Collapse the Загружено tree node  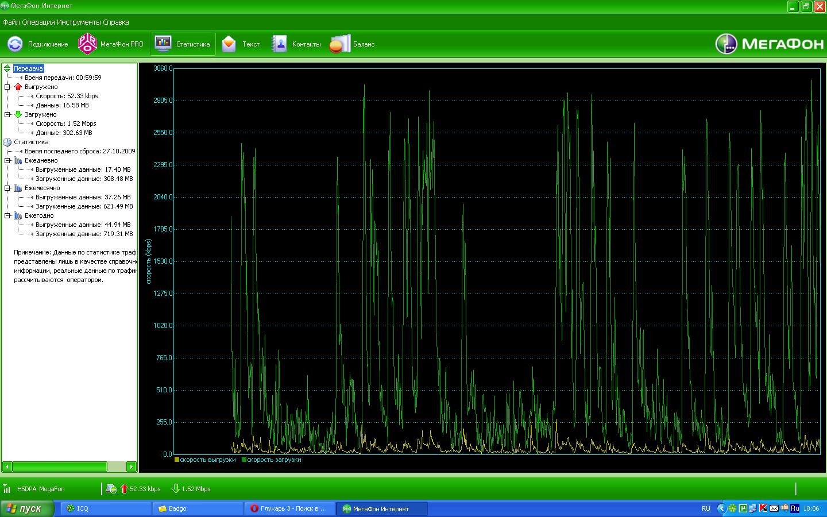(7, 114)
